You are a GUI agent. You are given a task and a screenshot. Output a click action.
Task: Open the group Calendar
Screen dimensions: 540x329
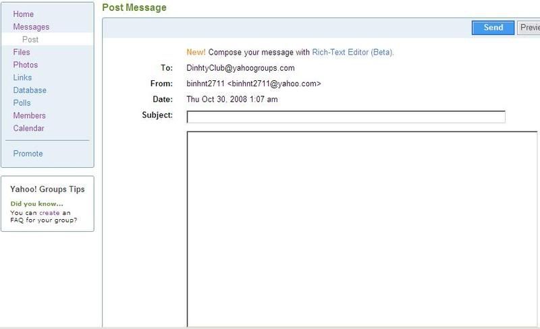click(28, 128)
